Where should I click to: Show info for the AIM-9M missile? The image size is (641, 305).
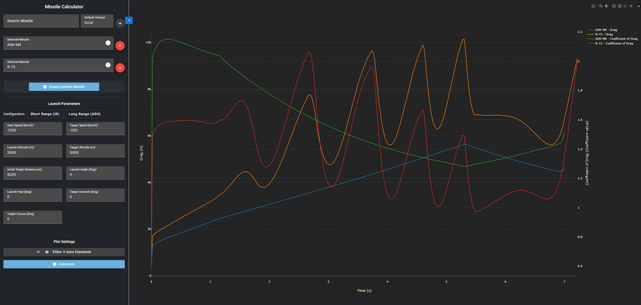tap(108, 43)
